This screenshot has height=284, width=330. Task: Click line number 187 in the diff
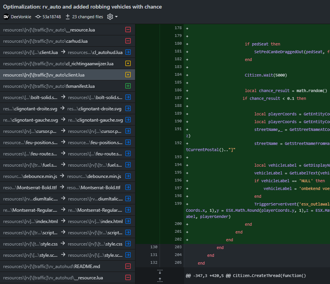tap(178, 98)
